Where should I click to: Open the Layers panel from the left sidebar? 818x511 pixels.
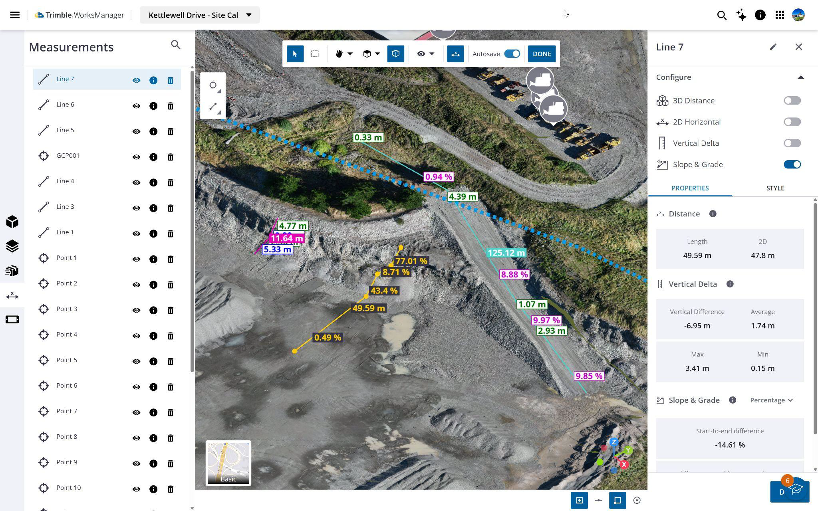coord(12,246)
